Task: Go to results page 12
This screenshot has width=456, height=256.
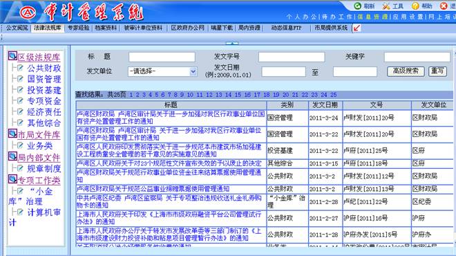Action: [x=209, y=95]
